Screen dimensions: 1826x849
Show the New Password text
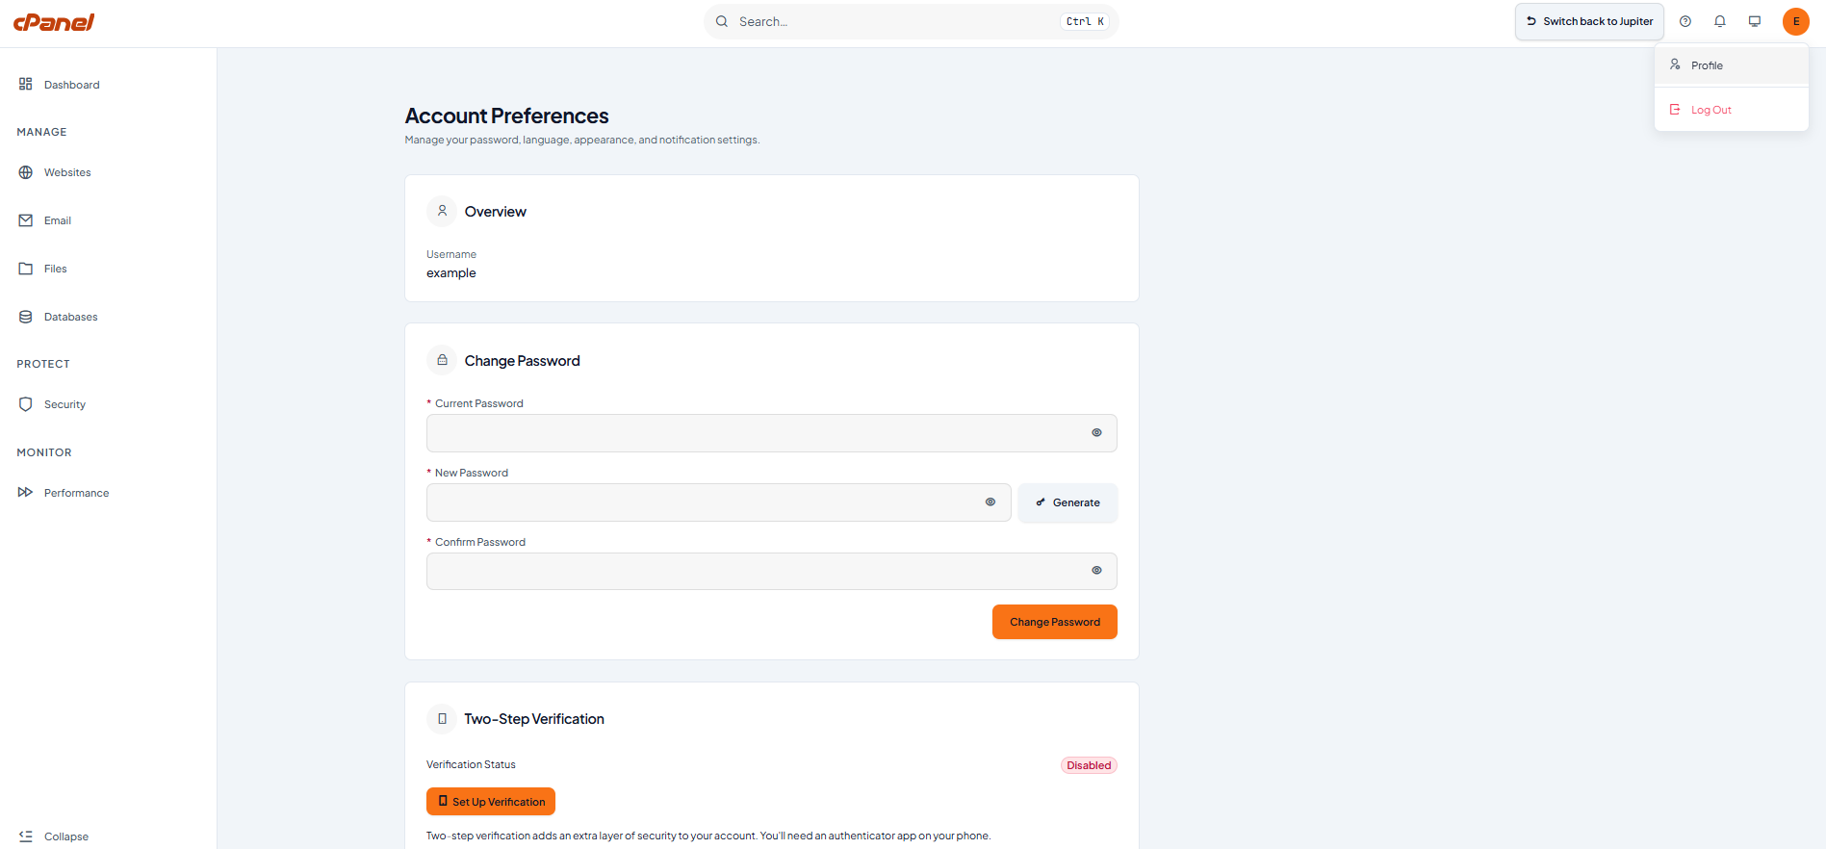coord(990,502)
